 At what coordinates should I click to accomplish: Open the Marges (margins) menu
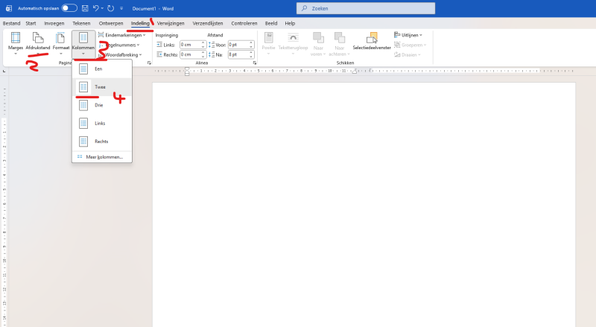pyautogui.click(x=15, y=41)
